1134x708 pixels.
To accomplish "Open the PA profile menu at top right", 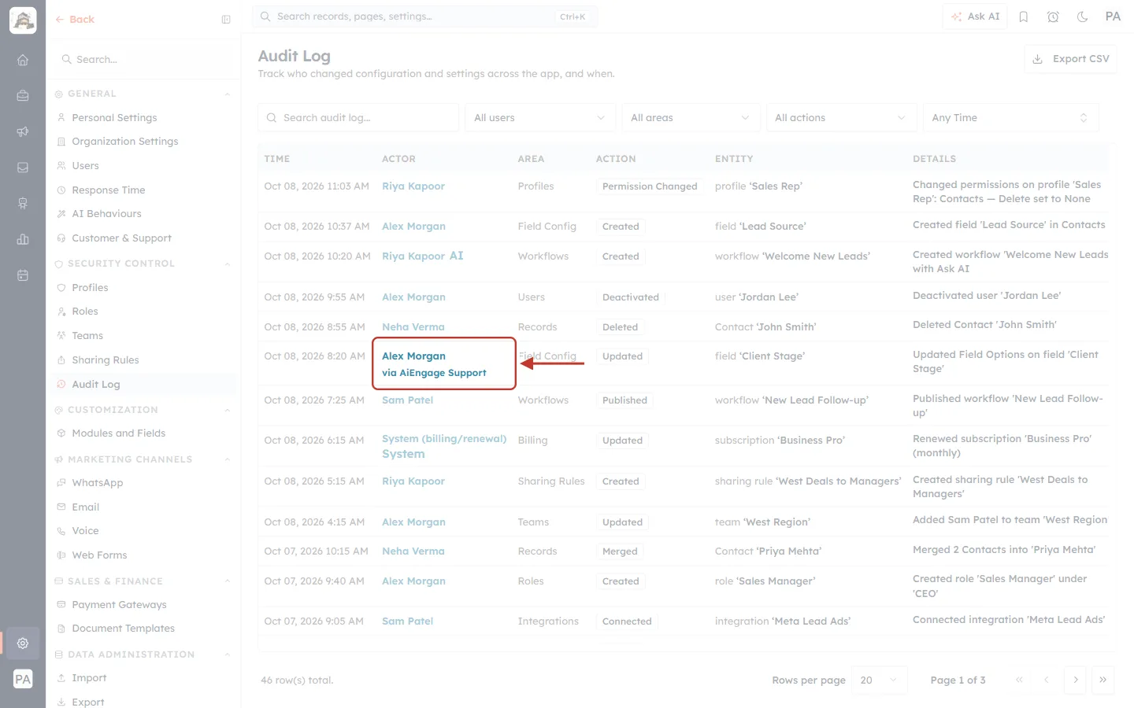I will click(1113, 17).
